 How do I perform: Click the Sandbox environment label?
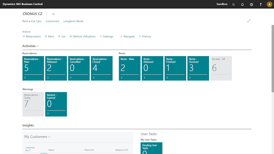click(x=222, y=4)
